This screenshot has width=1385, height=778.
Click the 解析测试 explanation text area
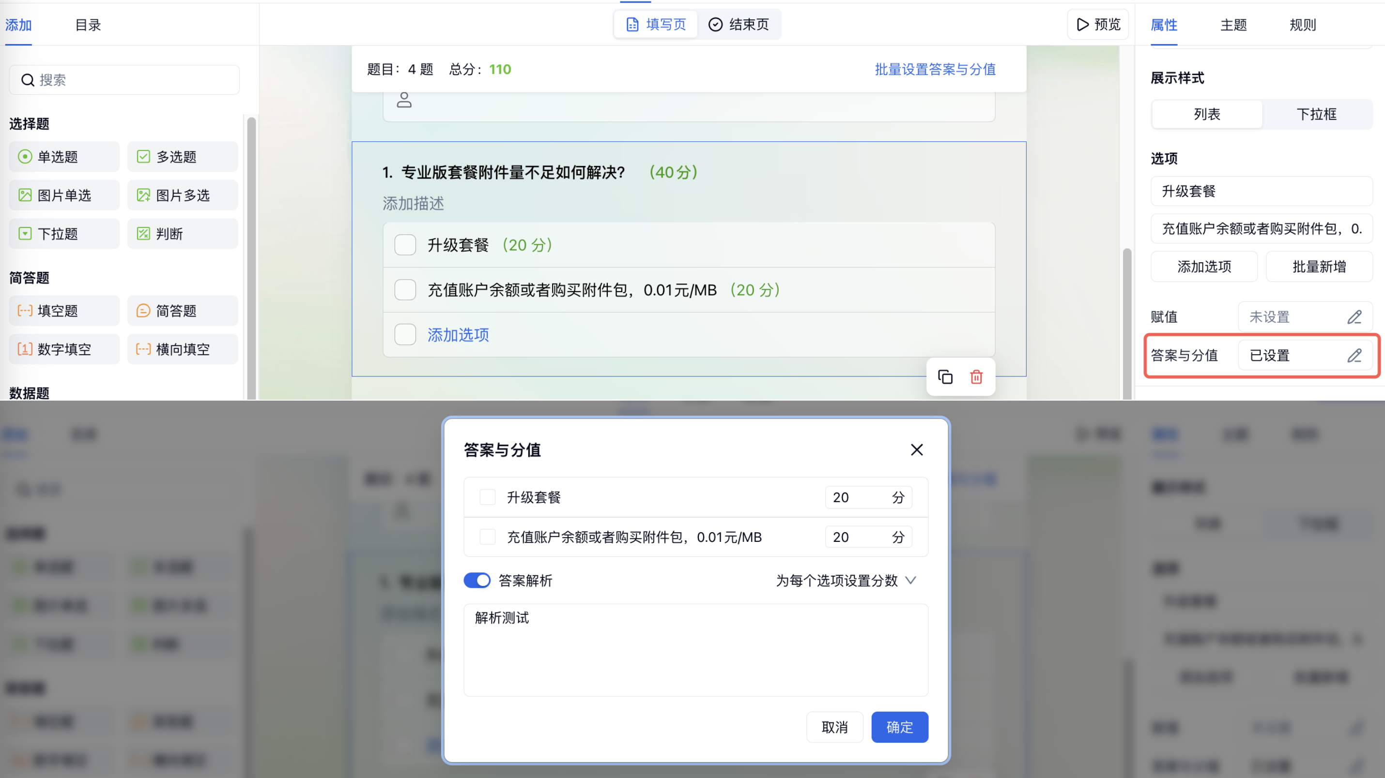point(696,650)
